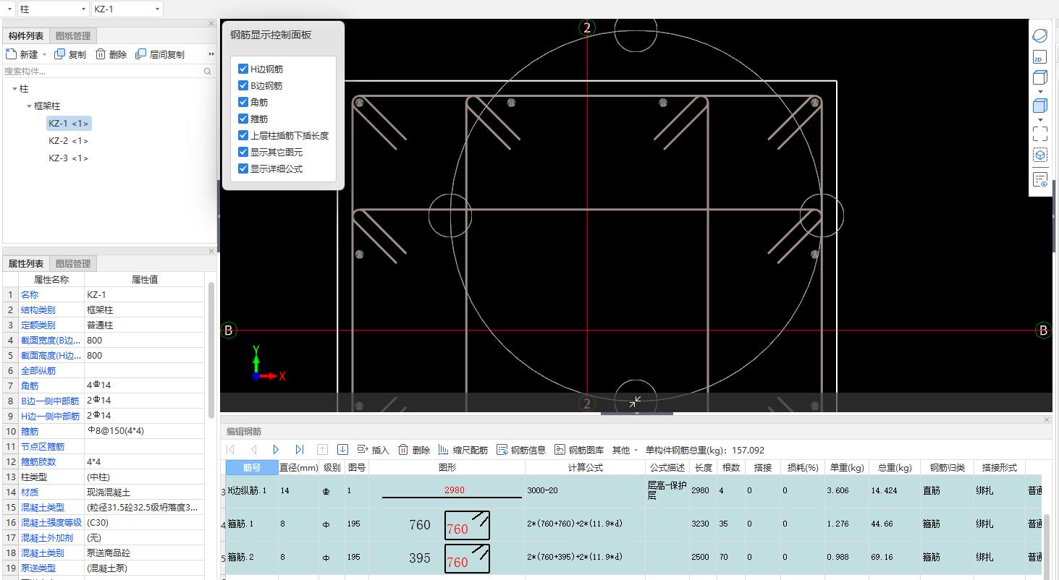
Task: Move rebar row down icon
Action: coord(343,450)
